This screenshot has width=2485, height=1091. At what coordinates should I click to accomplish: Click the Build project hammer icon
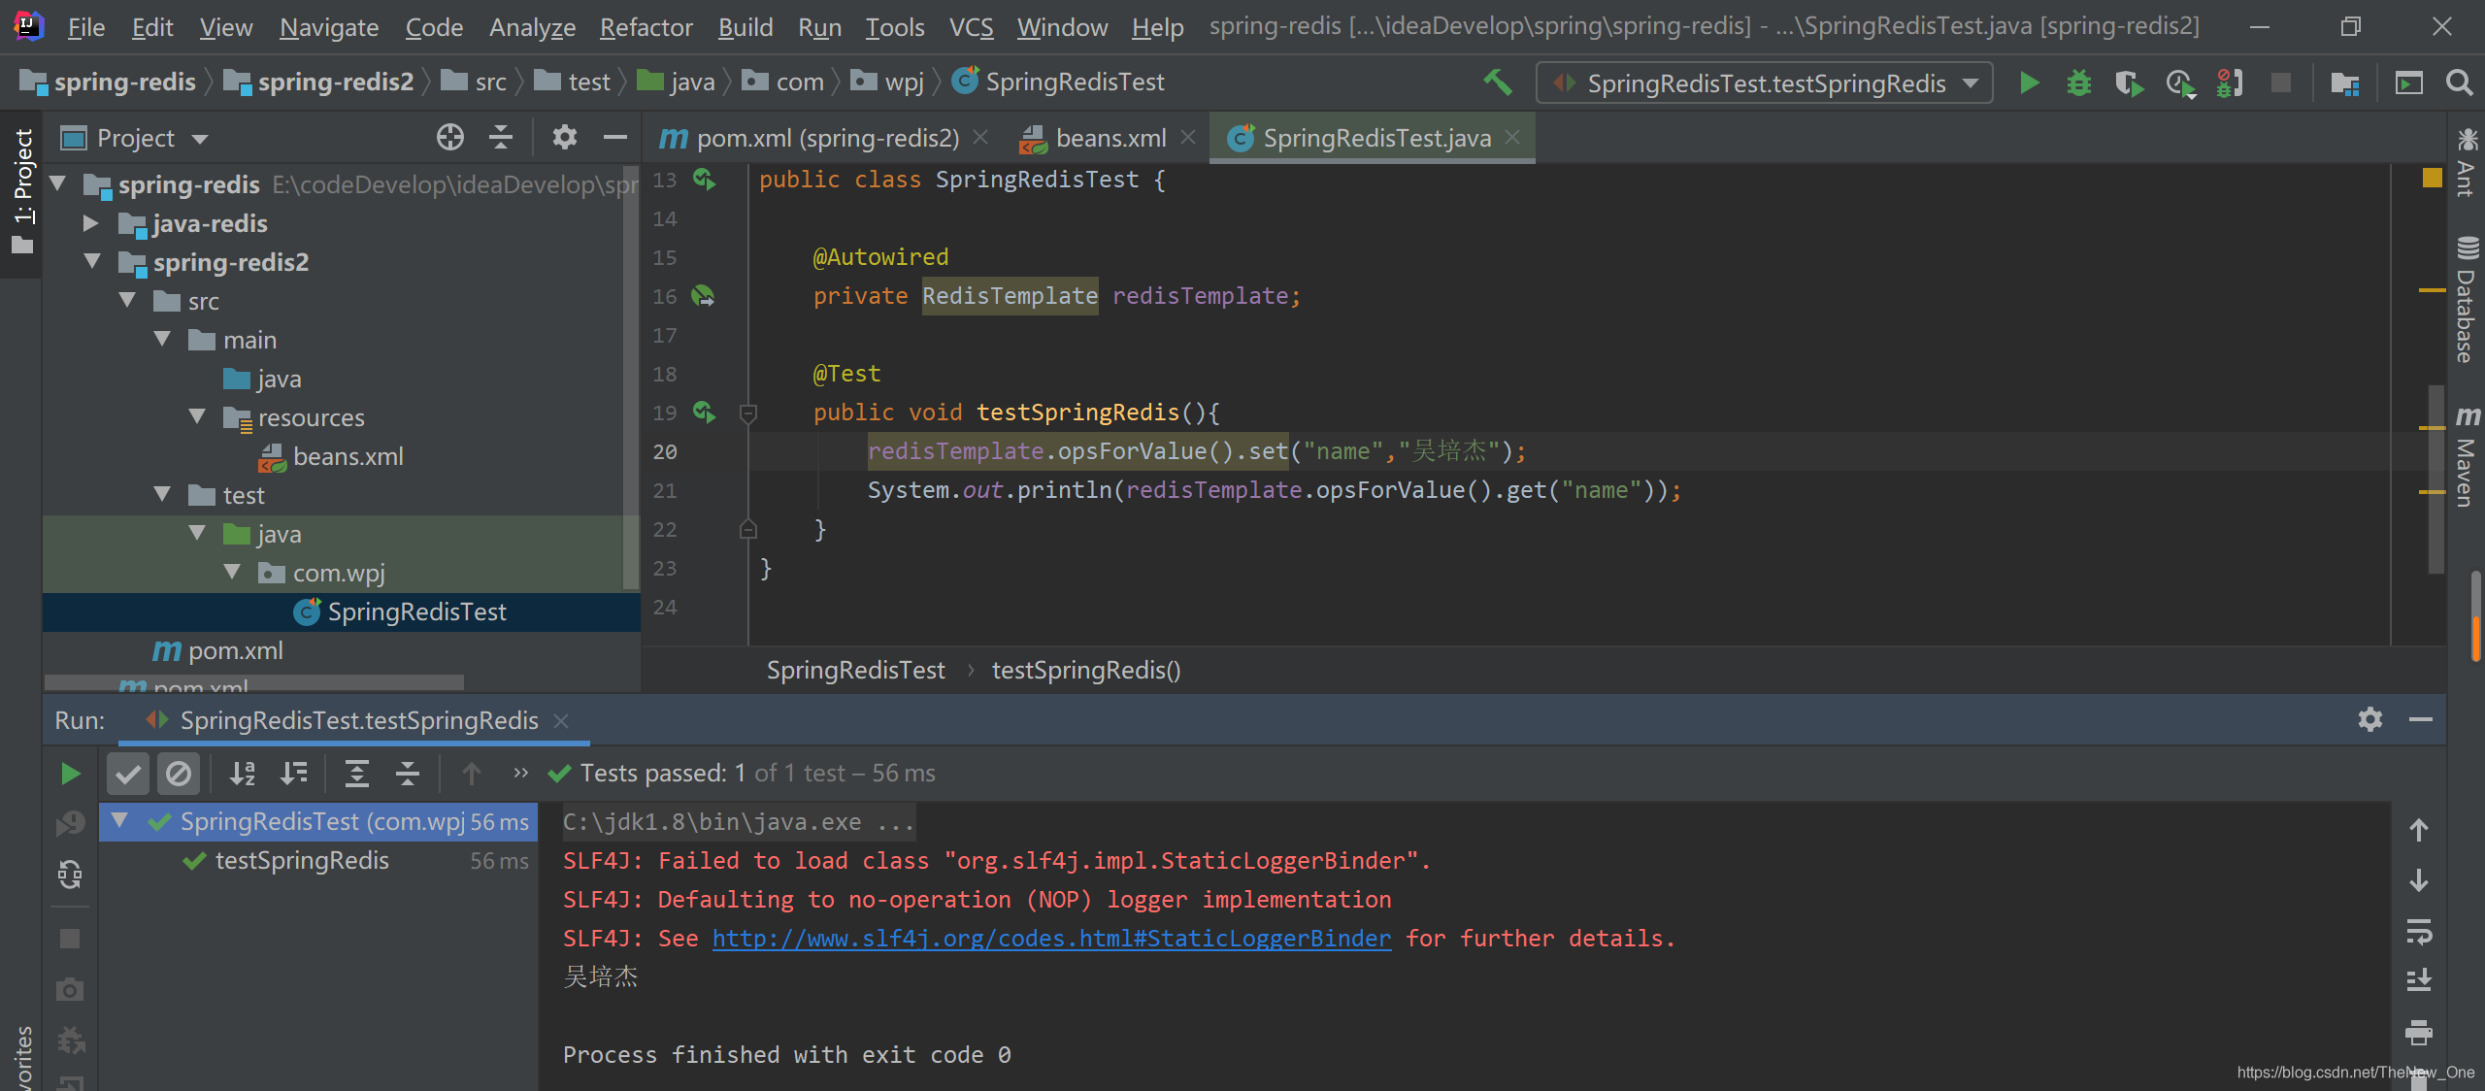pyautogui.click(x=1498, y=83)
